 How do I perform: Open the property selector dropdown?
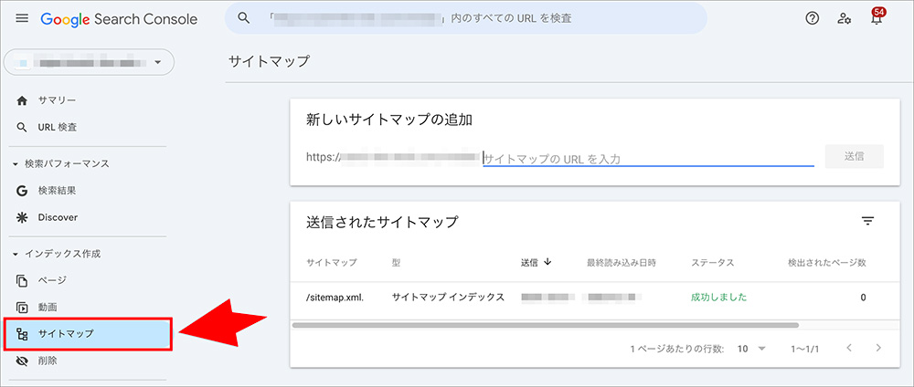coord(89,63)
